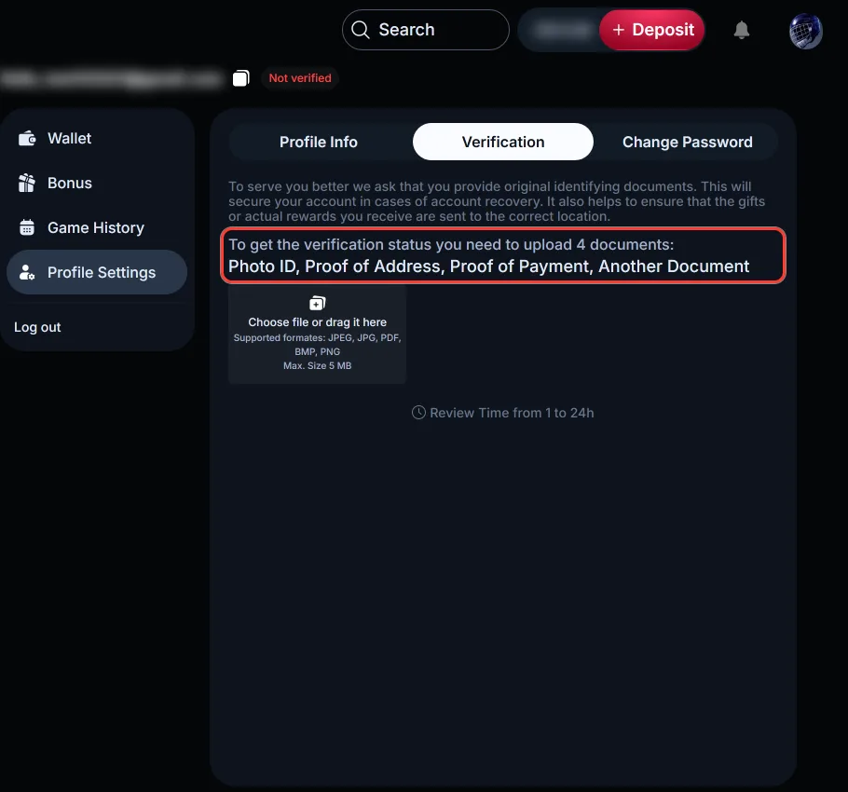
Task: Open notifications bell
Action: click(742, 30)
